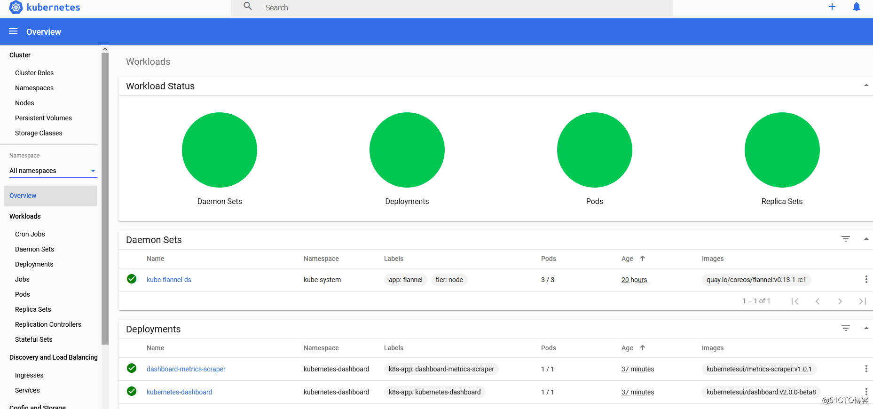The width and height of the screenshot is (873, 409).
Task: Focus the Search input field
Action: (x=451, y=8)
